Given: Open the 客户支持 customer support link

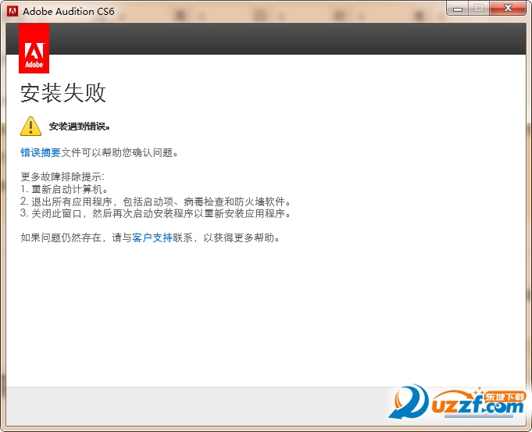Looking at the screenshot, I should tap(152, 237).
